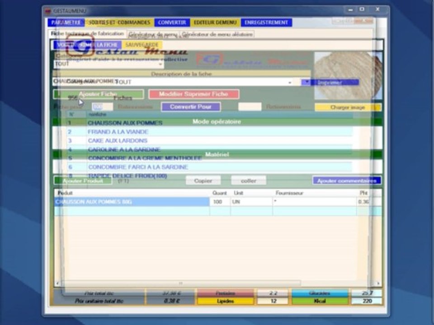This screenshot has width=434, height=325.
Task: Click the Produit column header
Action: click(132, 193)
